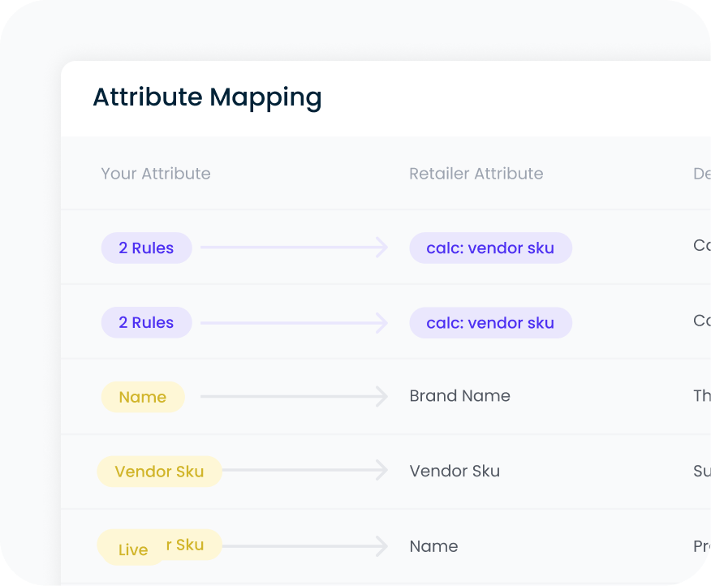This screenshot has height=586, width=711.
Task: Click the arrow in the Vendor Sku row
Action: [x=304, y=471]
